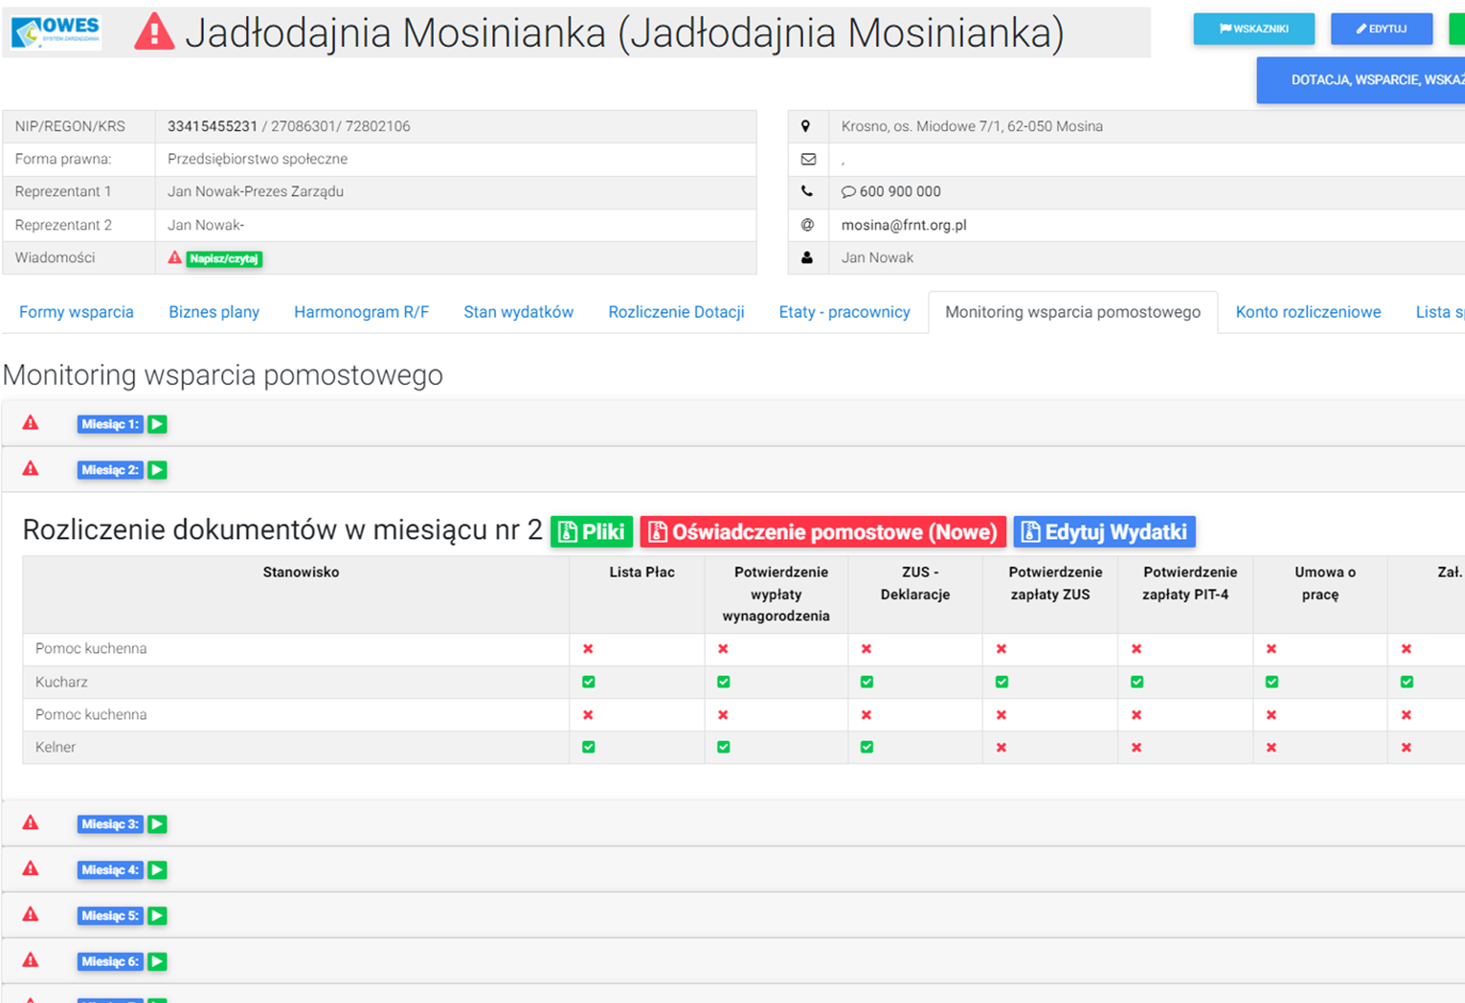Click the red Oświadczenie pomostowe (Nowe) button
This screenshot has height=1003, width=1465.
[x=823, y=532]
